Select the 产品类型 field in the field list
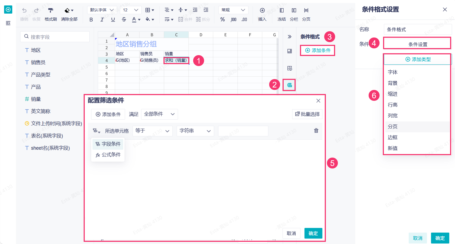 (x=41, y=75)
